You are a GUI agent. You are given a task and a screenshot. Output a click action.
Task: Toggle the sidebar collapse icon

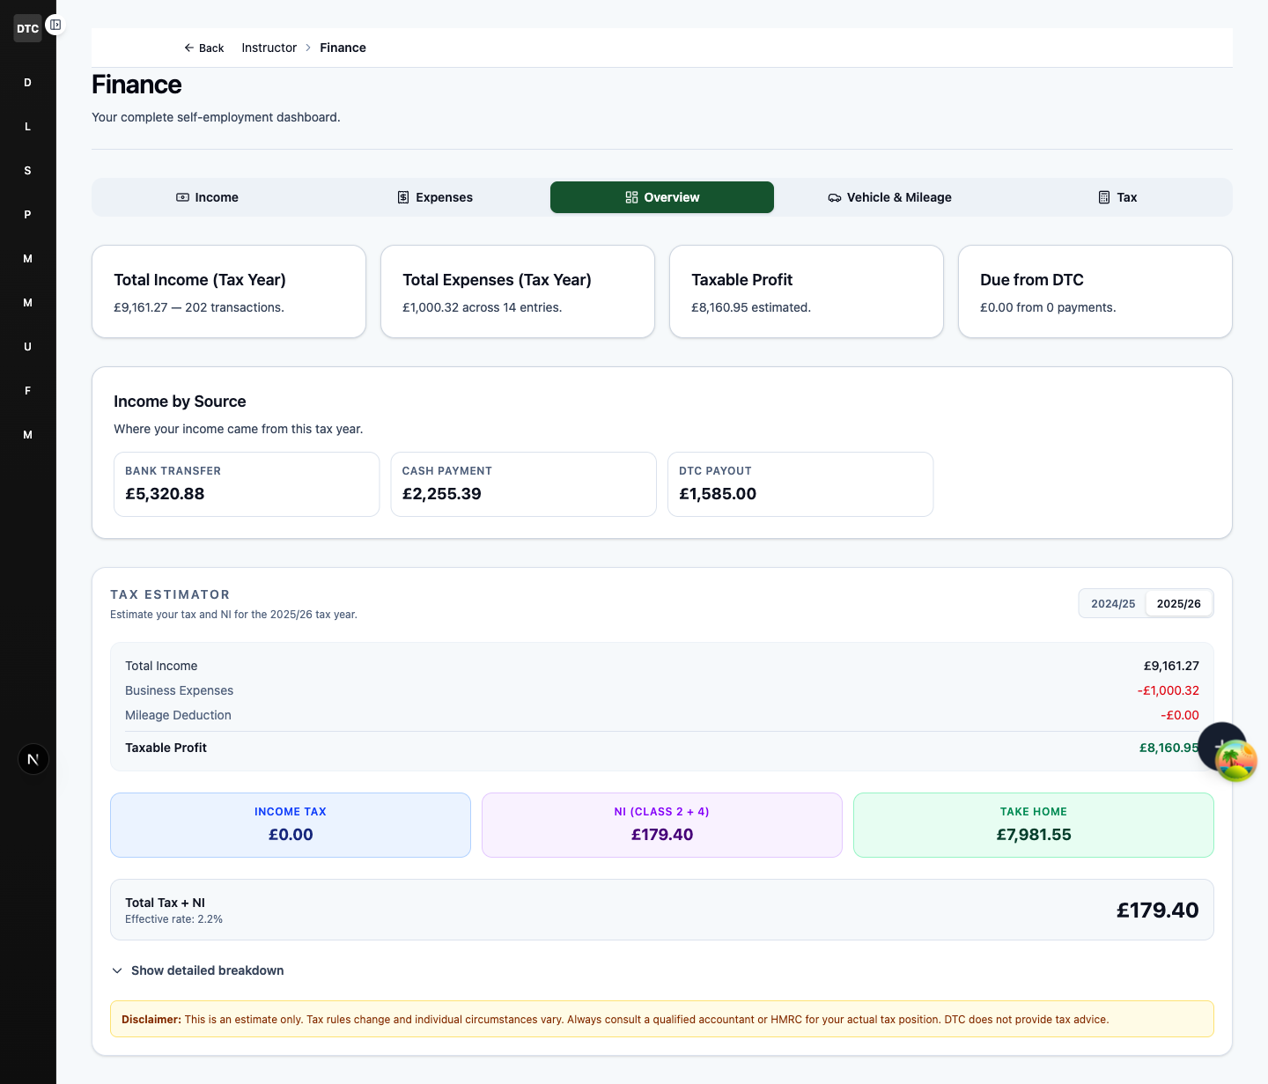click(x=55, y=25)
